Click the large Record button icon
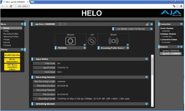The width and height of the screenshot is (185, 111). (70, 41)
